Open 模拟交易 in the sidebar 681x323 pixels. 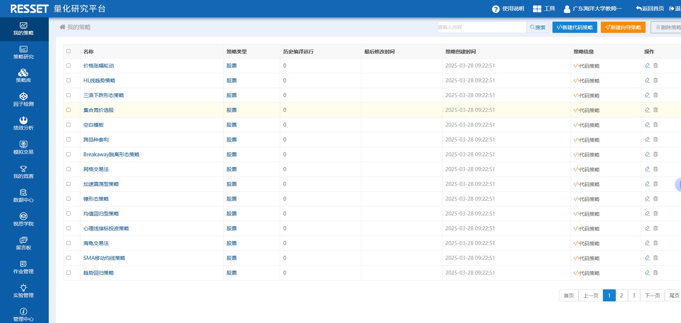click(x=23, y=148)
